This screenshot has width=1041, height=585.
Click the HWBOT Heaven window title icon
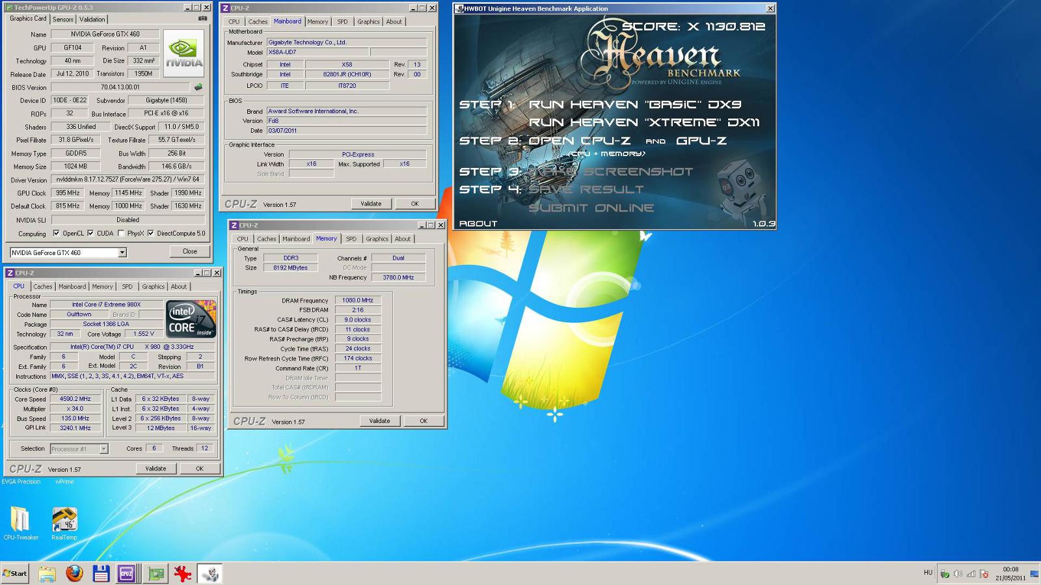[459, 8]
